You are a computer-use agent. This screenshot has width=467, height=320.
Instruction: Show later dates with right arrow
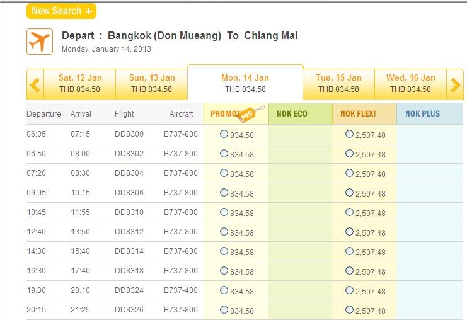(x=455, y=84)
